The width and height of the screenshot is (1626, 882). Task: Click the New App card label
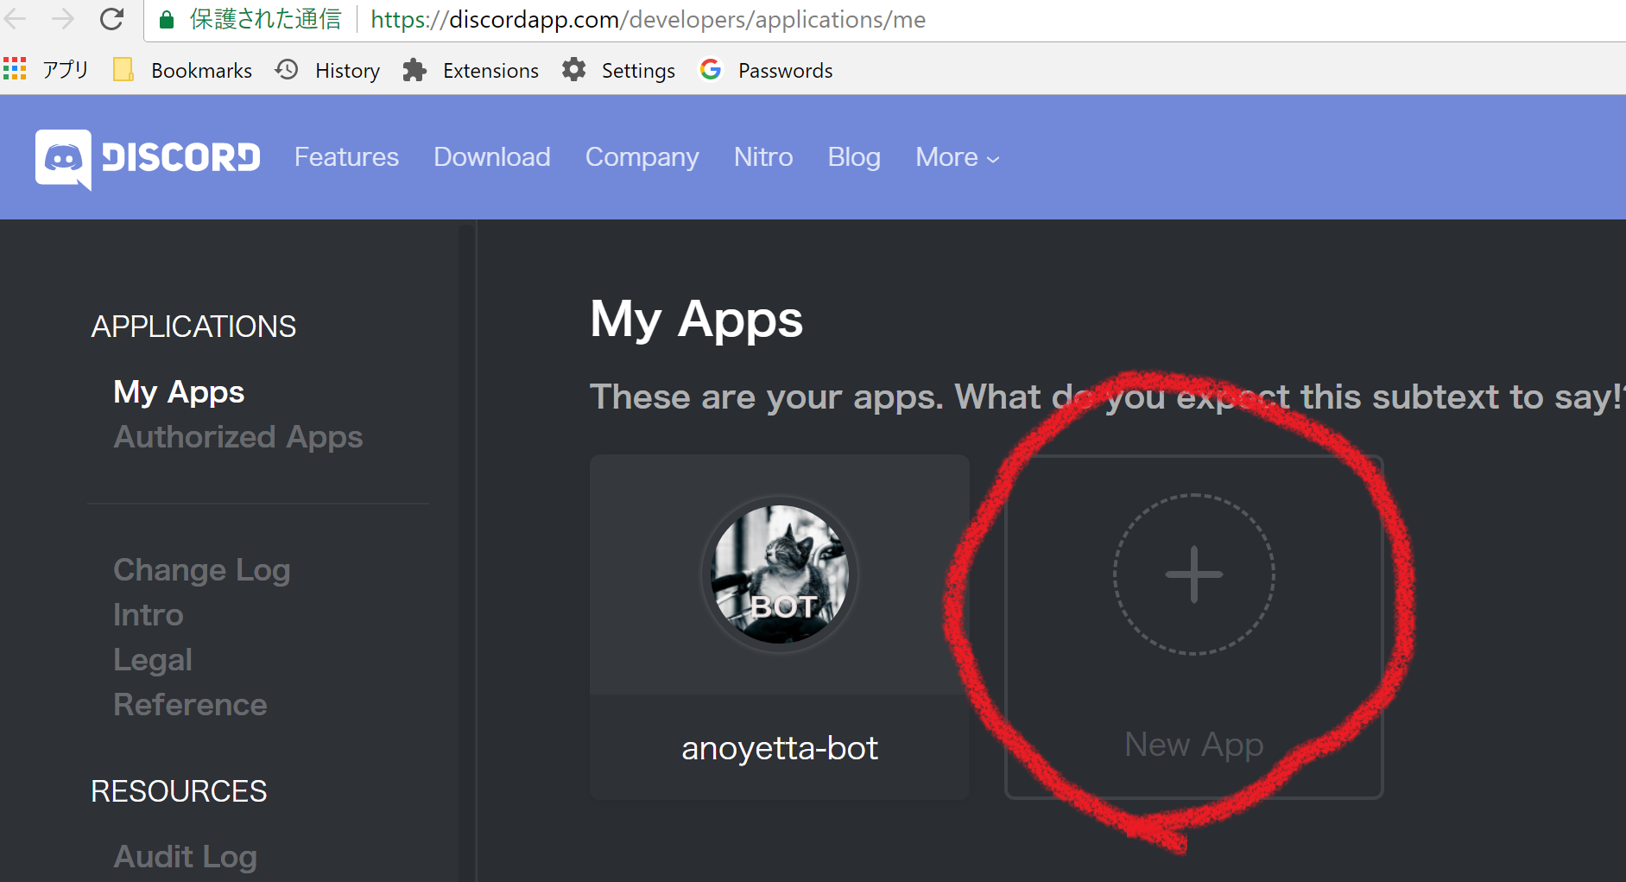1193,745
